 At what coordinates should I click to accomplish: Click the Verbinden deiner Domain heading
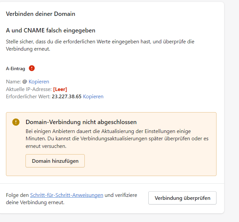(x=40, y=14)
